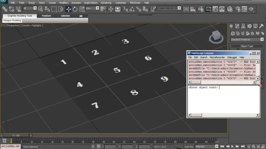Open the Hierarchy command panel tab
Image resolution: width=266 pixels, height=149 pixels.
point(243,26)
